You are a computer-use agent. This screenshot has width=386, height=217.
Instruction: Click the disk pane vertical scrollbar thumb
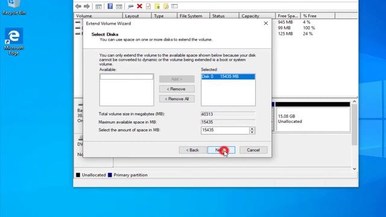click(355, 125)
